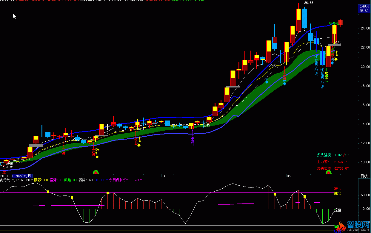Click the magenta 强势:60 parameter
The width and height of the screenshot is (371, 233).
point(56,180)
